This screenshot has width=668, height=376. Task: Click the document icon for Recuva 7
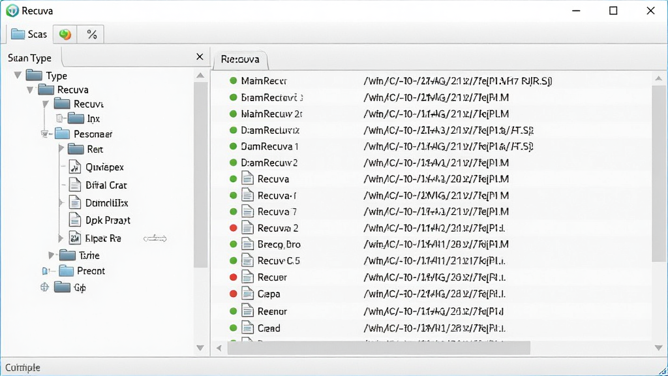247,211
